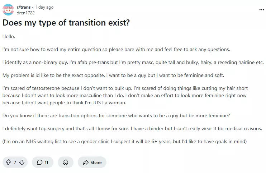Click the post title "Does my type of transition exist?"
Viewport: 266px width, 173px height.
click(x=66, y=22)
